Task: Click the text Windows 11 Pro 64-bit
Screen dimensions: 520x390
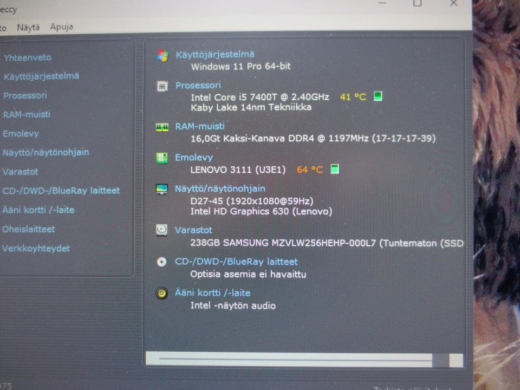Action: [x=240, y=66]
